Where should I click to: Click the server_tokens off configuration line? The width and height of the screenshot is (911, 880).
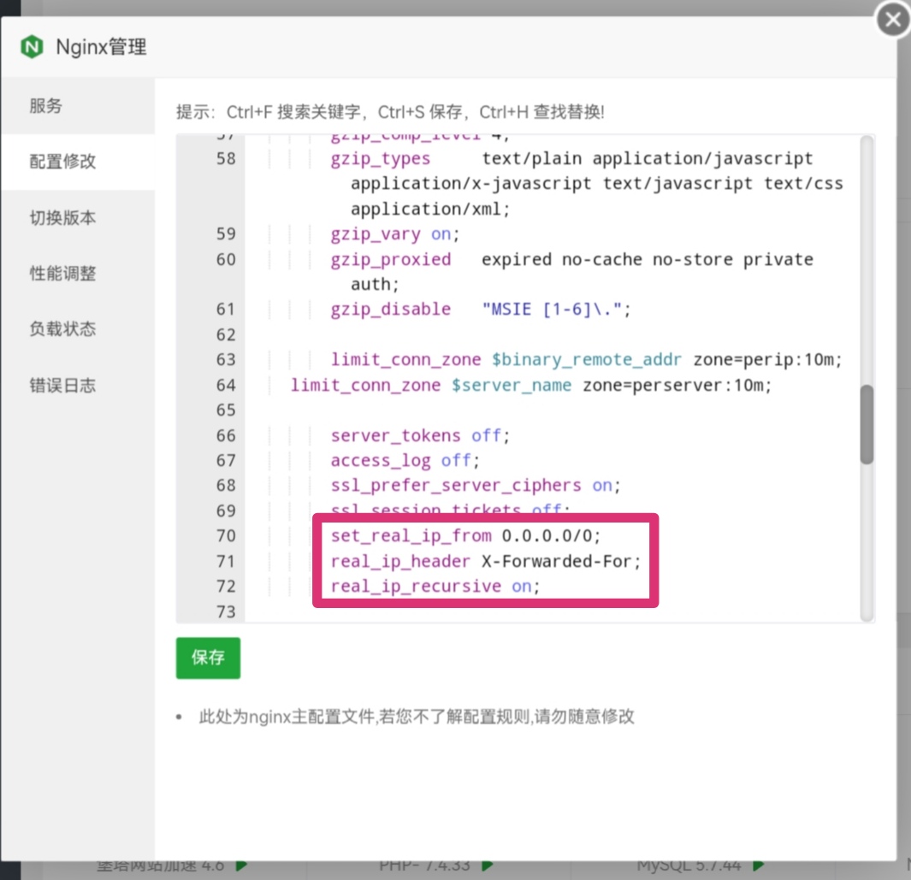pyautogui.click(x=419, y=435)
